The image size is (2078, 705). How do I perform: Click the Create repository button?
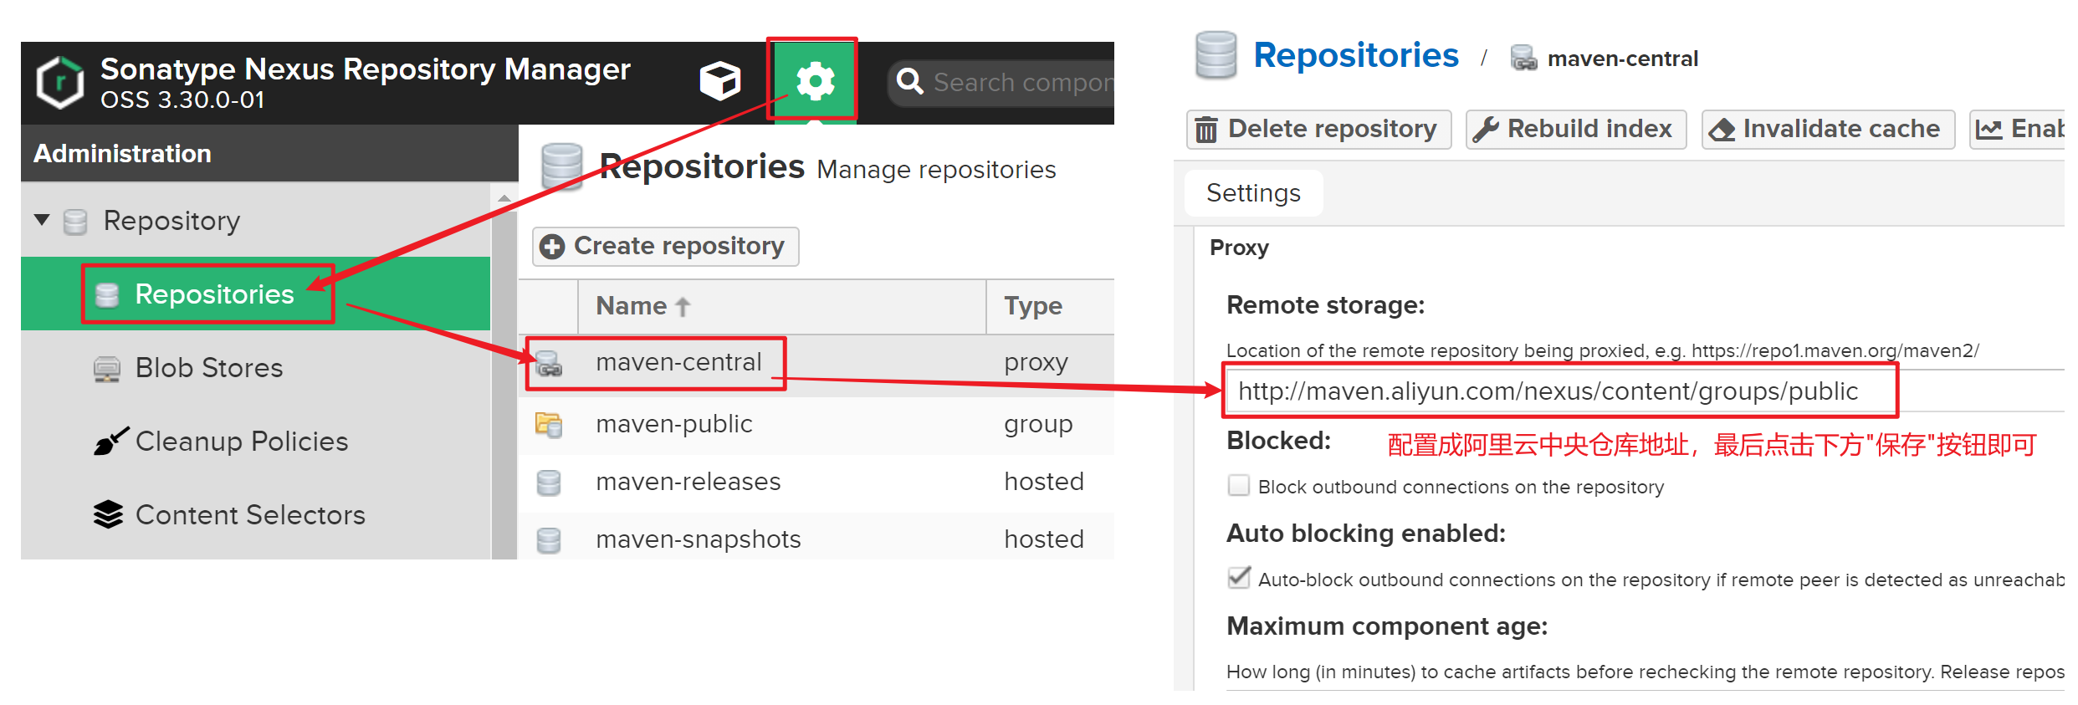(665, 246)
